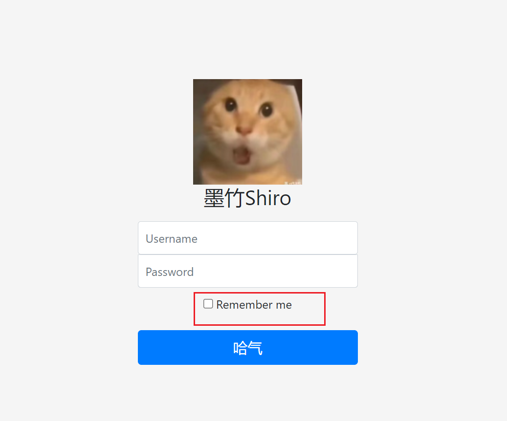Image resolution: width=507 pixels, height=421 pixels.
Task: Activate the text field labeled Username
Action: 248,238
